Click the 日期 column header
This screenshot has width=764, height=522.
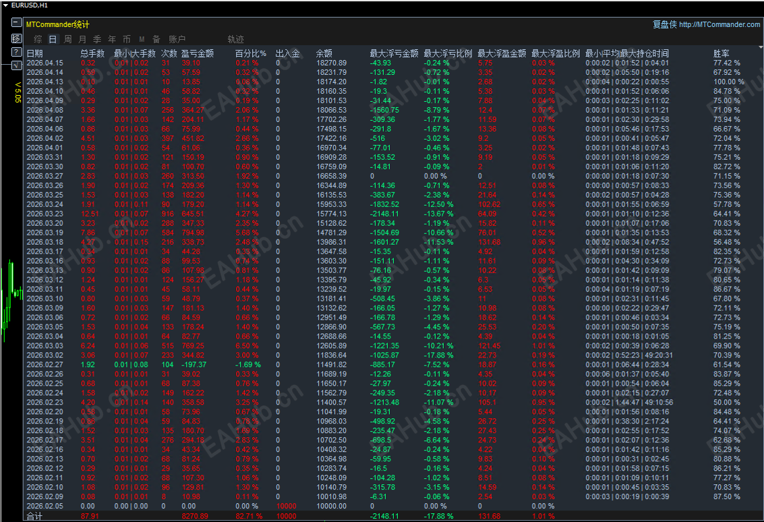[34, 53]
